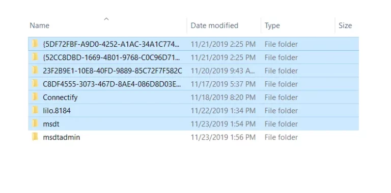
Task: Click the sort direction arrow above Name
Action: point(106,19)
